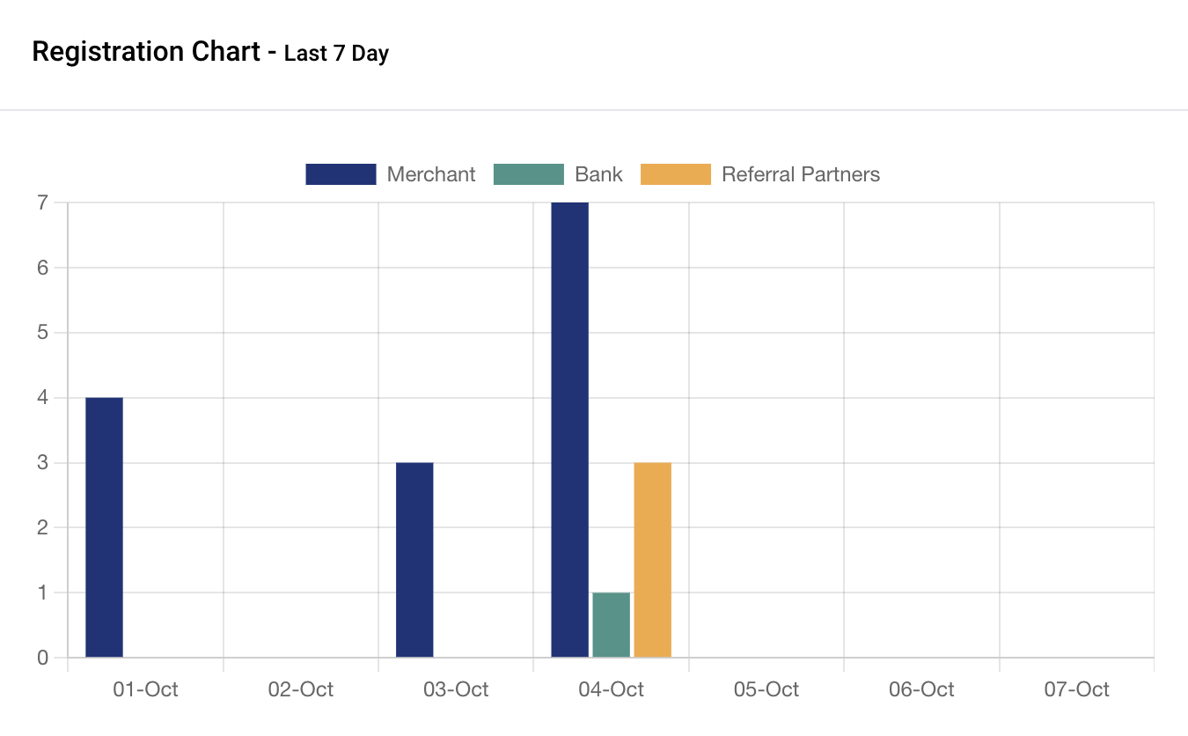1188x736 pixels.
Task: Click the 01-Oct axis label
Action: [145, 689]
